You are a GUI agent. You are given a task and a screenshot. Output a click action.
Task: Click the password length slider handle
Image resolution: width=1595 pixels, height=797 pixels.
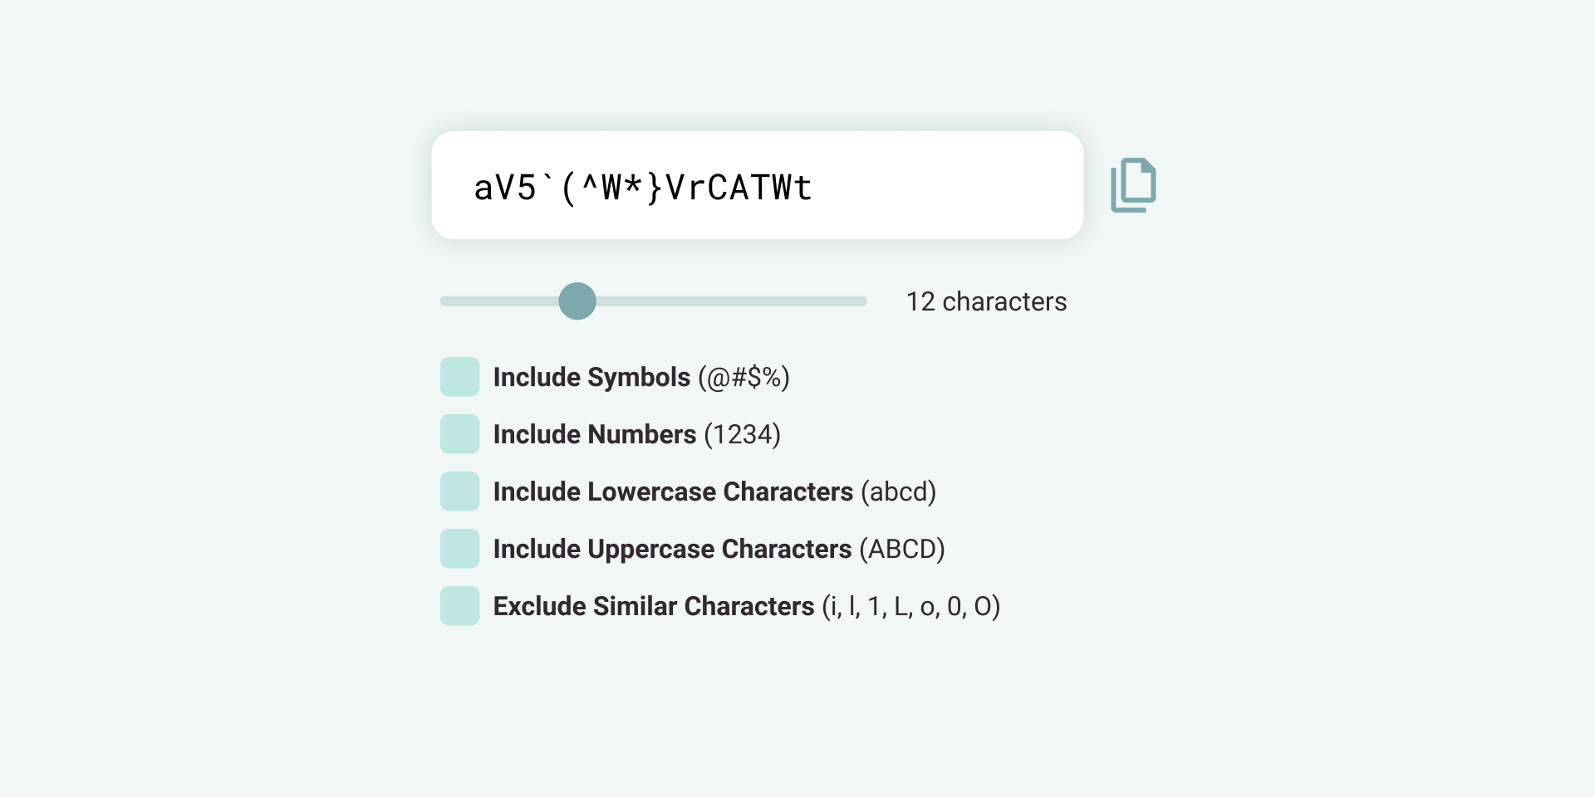tap(577, 301)
